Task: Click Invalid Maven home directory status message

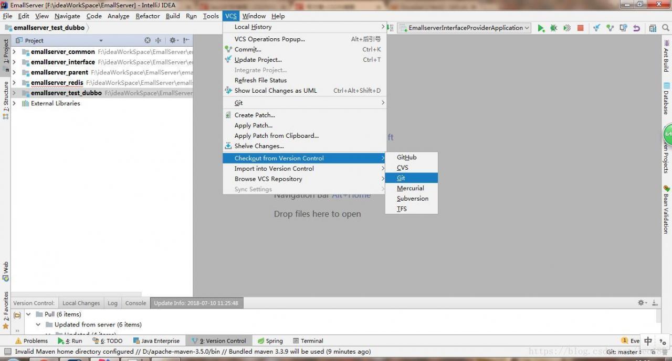Action: pos(193,352)
